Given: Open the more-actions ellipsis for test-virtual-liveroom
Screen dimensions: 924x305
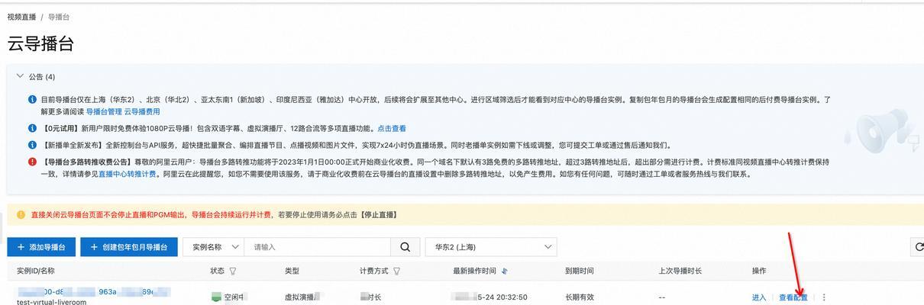Looking at the screenshot, I should click(824, 297).
